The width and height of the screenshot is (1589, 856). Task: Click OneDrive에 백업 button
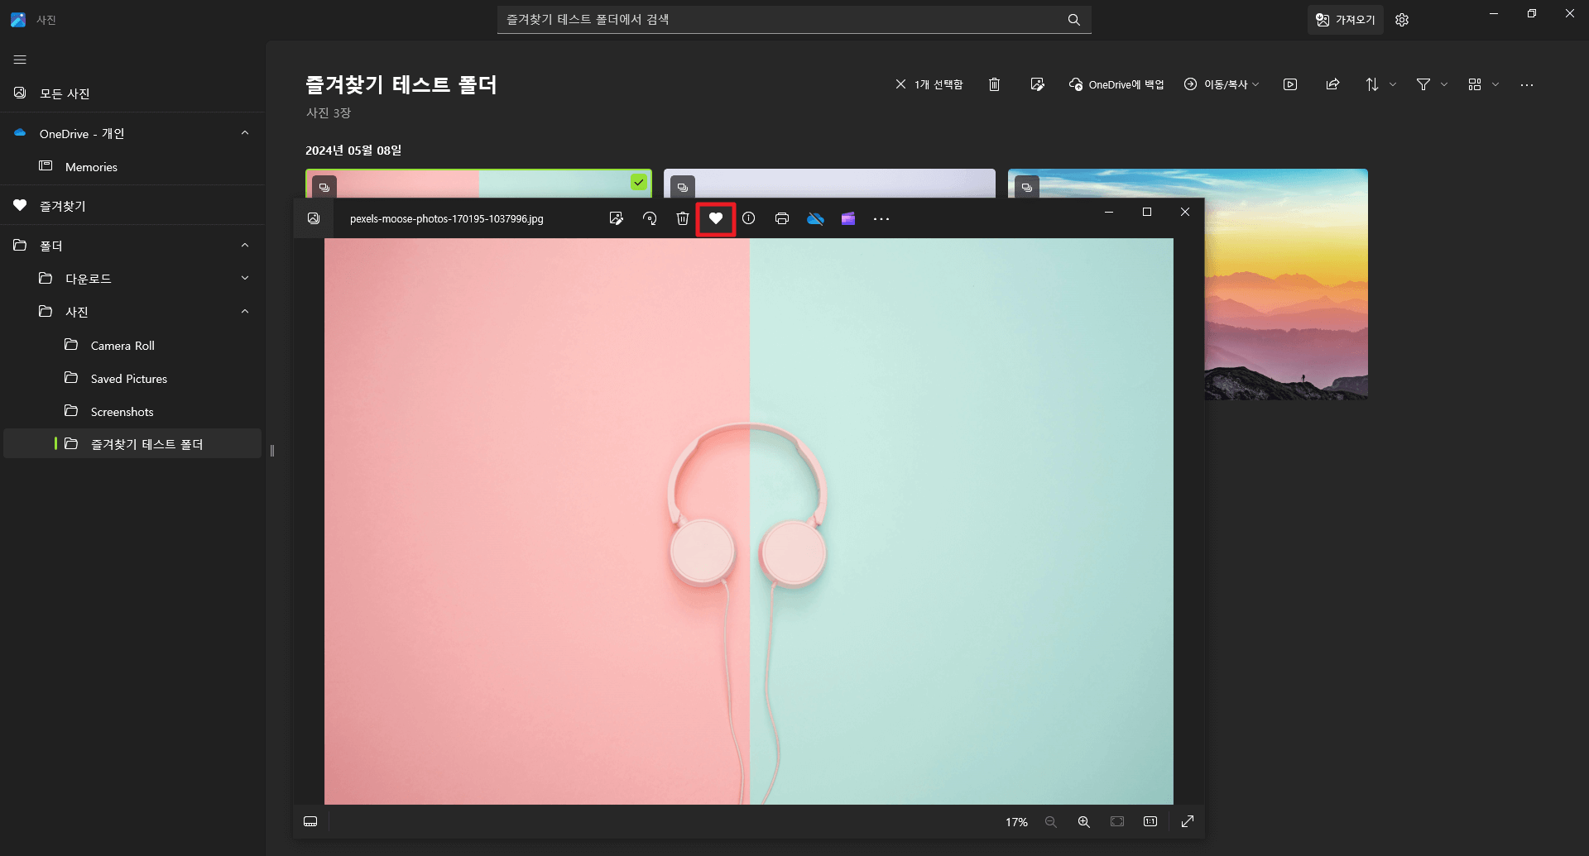(x=1116, y=84)
